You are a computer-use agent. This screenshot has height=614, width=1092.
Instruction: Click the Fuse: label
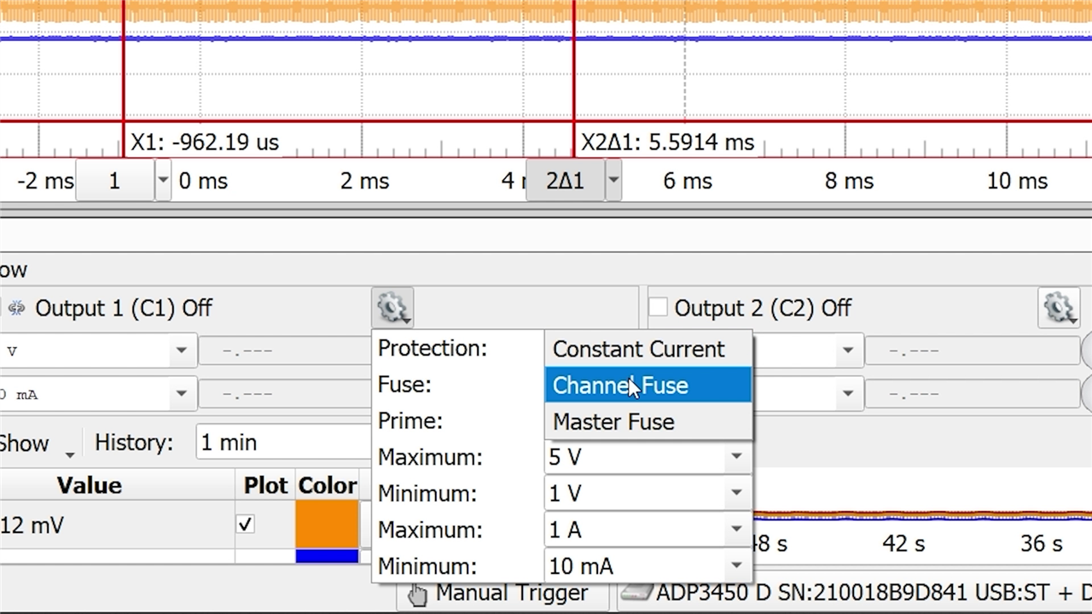pos(404,385)
